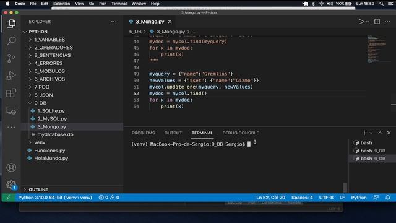The image size is (396, 223).
Task: Switch to the DEBUG CONSOLE tab
Action: [x=241, y=133]
